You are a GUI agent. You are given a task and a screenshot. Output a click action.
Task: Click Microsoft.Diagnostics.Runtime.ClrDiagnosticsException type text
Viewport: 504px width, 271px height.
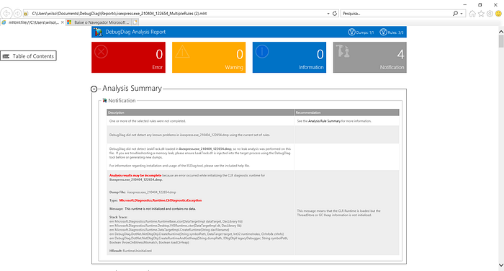pyautogui.click(x=161, y=200)
